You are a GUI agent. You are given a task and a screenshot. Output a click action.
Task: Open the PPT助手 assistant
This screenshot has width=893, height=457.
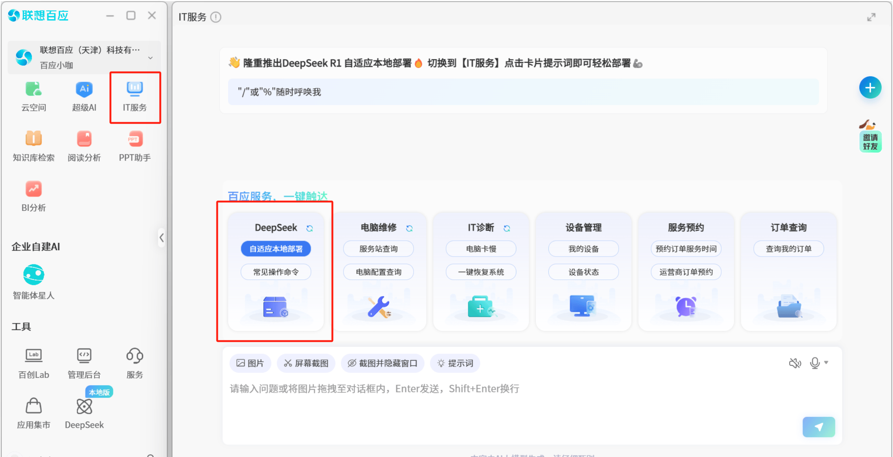134,146
